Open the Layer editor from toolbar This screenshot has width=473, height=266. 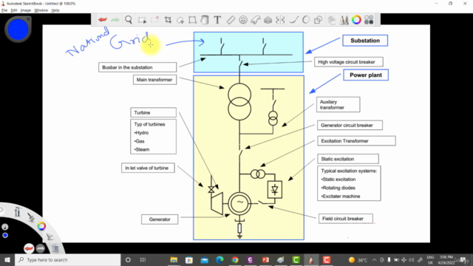pos(332,20)
